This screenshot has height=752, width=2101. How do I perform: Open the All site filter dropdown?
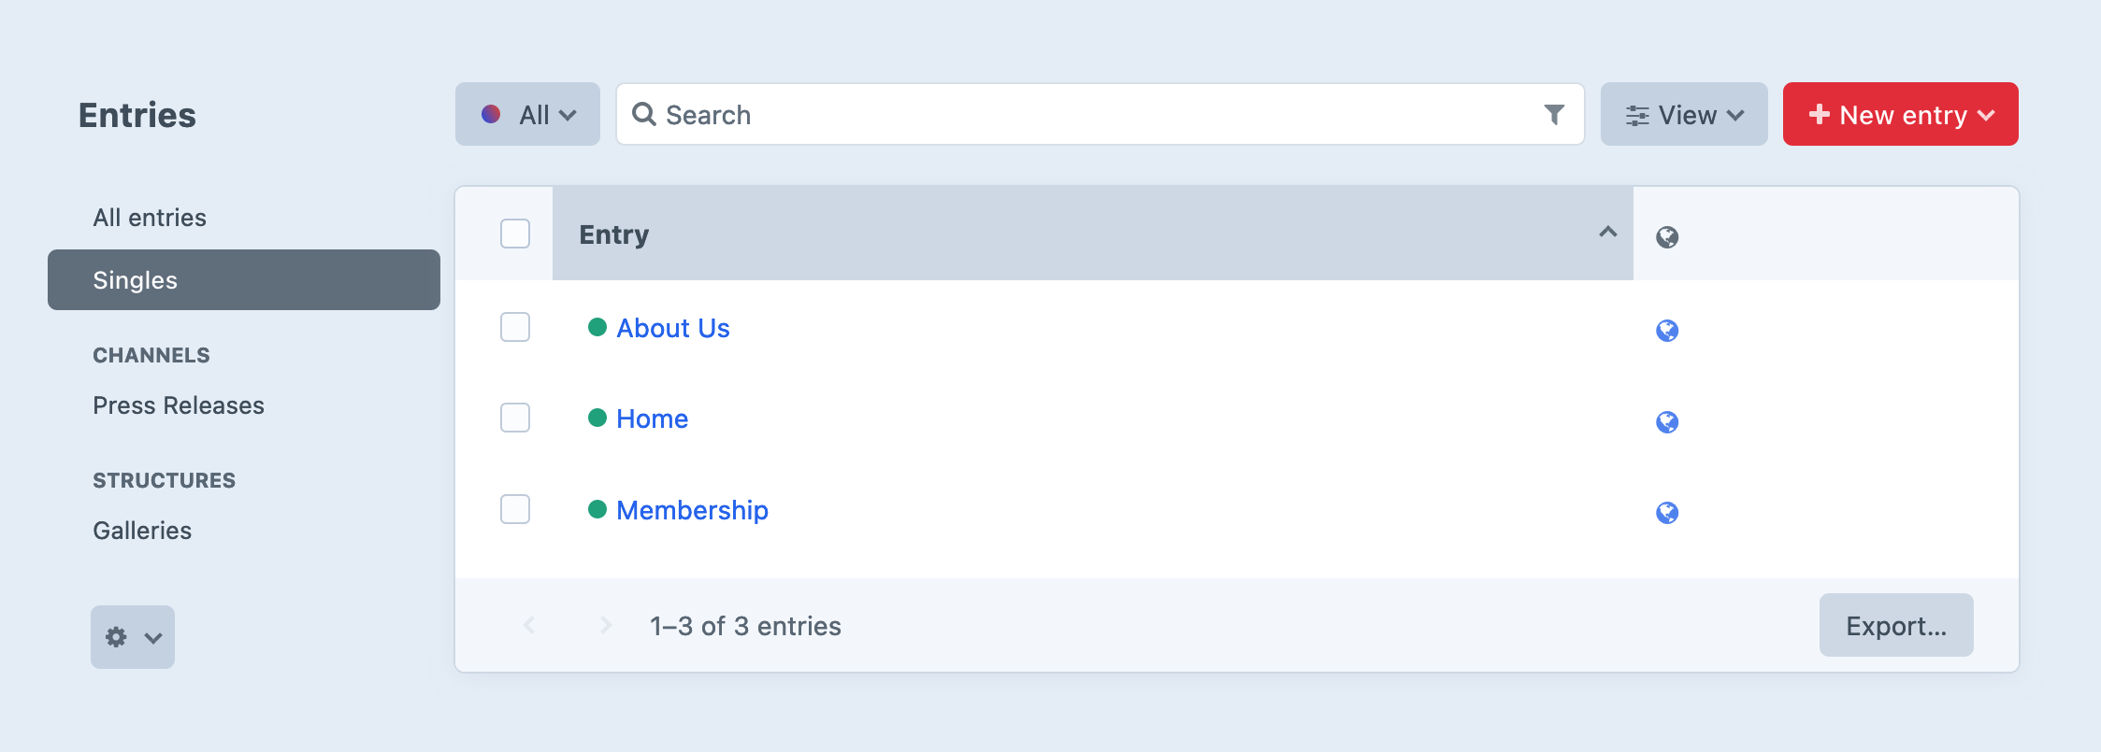526,114
